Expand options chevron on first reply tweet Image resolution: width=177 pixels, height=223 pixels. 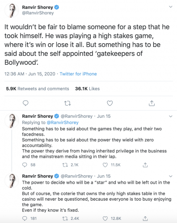(171, 116)
